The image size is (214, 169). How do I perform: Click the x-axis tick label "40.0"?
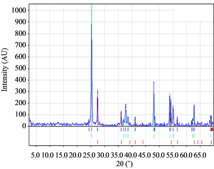(130, 155)
